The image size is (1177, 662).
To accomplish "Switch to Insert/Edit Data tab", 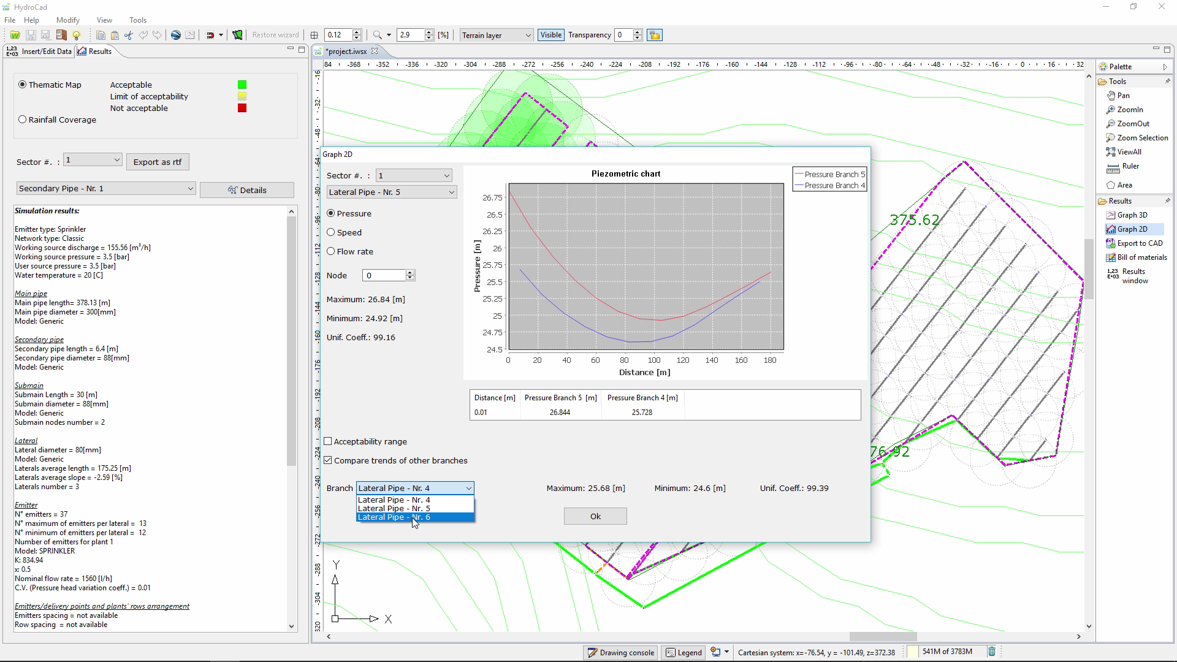I will 40,51.
